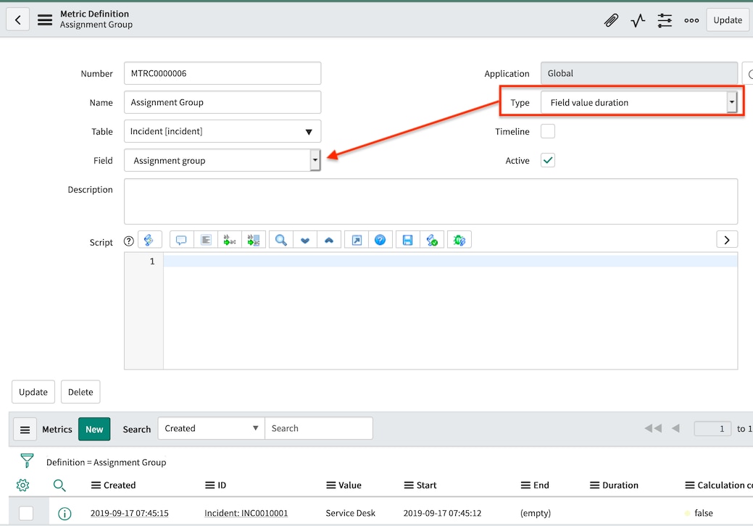Viewport: 753px width, 526px height.
Task: Open record 2019-09-17 07:45:15 link
Action: click(129, 513)
